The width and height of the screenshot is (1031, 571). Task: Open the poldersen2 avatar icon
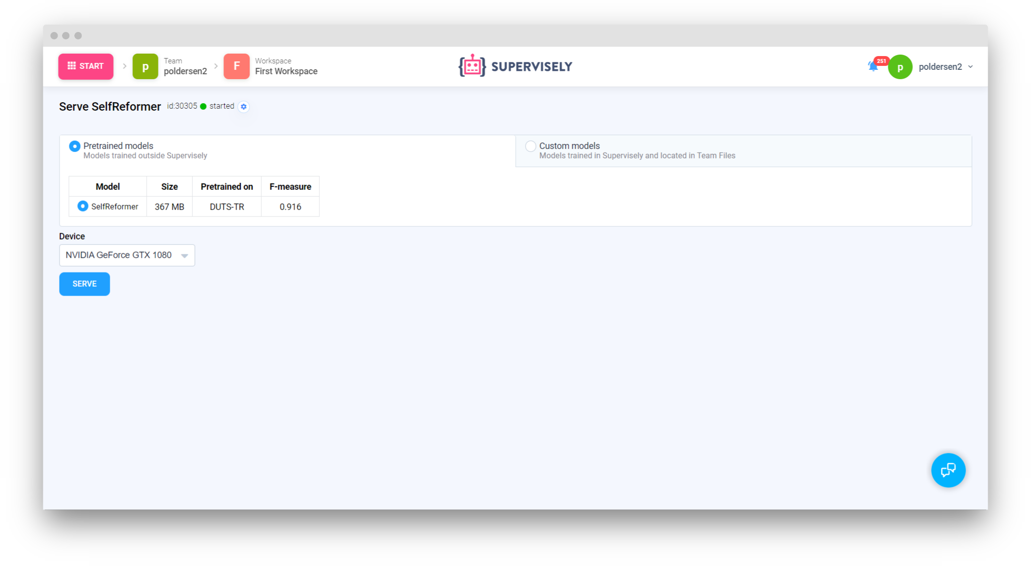[x=901, y=67]
